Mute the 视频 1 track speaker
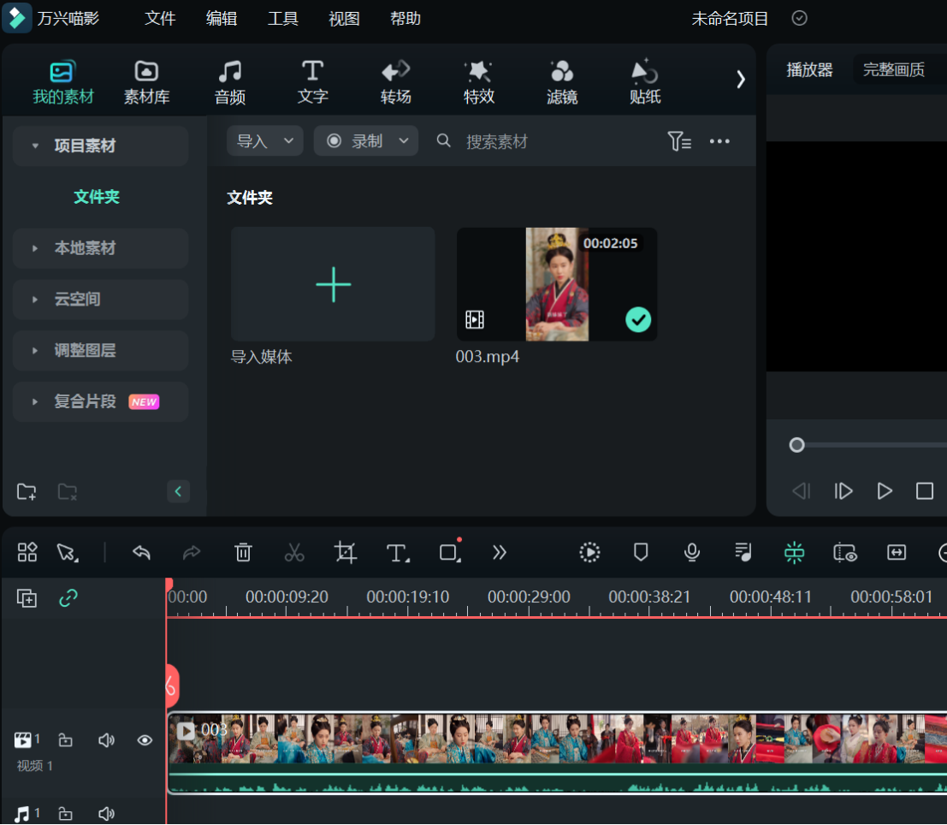 [x=106, y=739]
